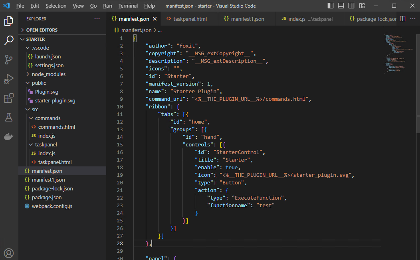This screenshot has width=420, height=260.
Task: Open the Testing flask icon
Action: [x=8, y=117]
